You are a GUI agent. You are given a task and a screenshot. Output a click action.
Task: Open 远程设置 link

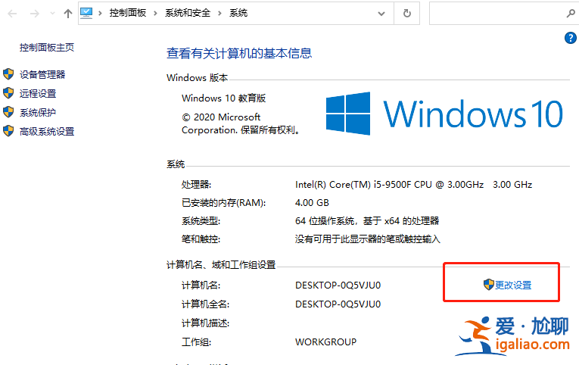[38, 93]
